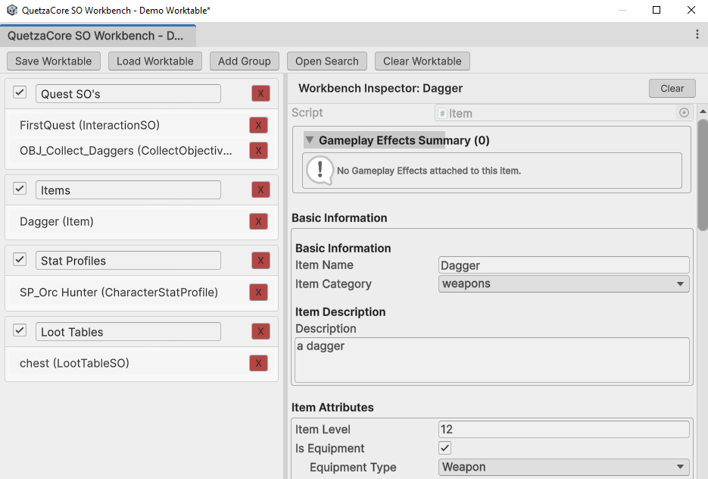
Task: Open the three-dot tab options menu
Action: click(697, 35)
